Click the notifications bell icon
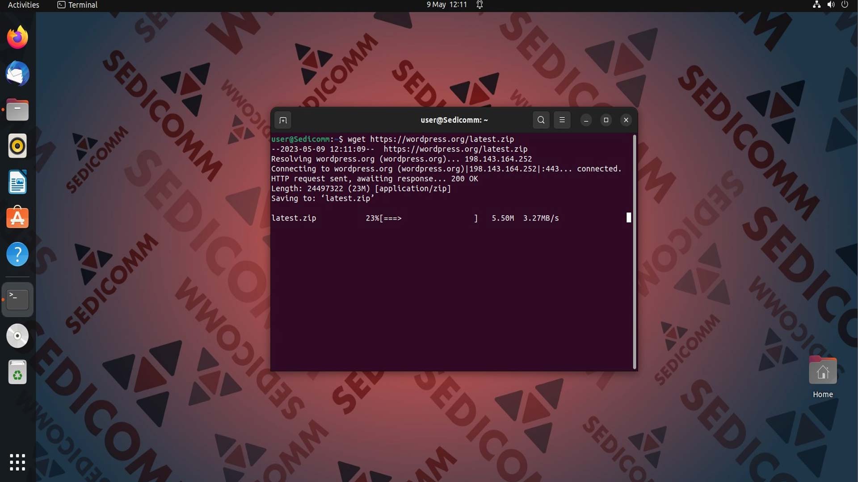The image size is (858, 482). 479,5
